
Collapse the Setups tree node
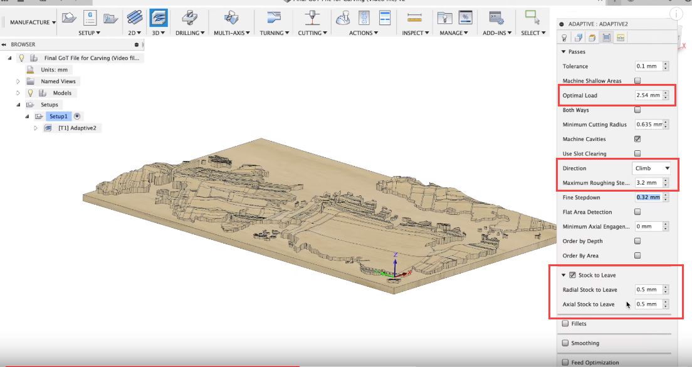click(x=18, y=105)
